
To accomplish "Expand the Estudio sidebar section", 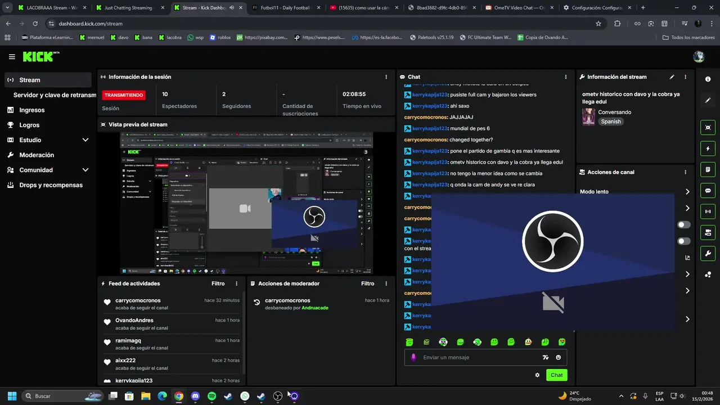I will [x=85, y=140].
